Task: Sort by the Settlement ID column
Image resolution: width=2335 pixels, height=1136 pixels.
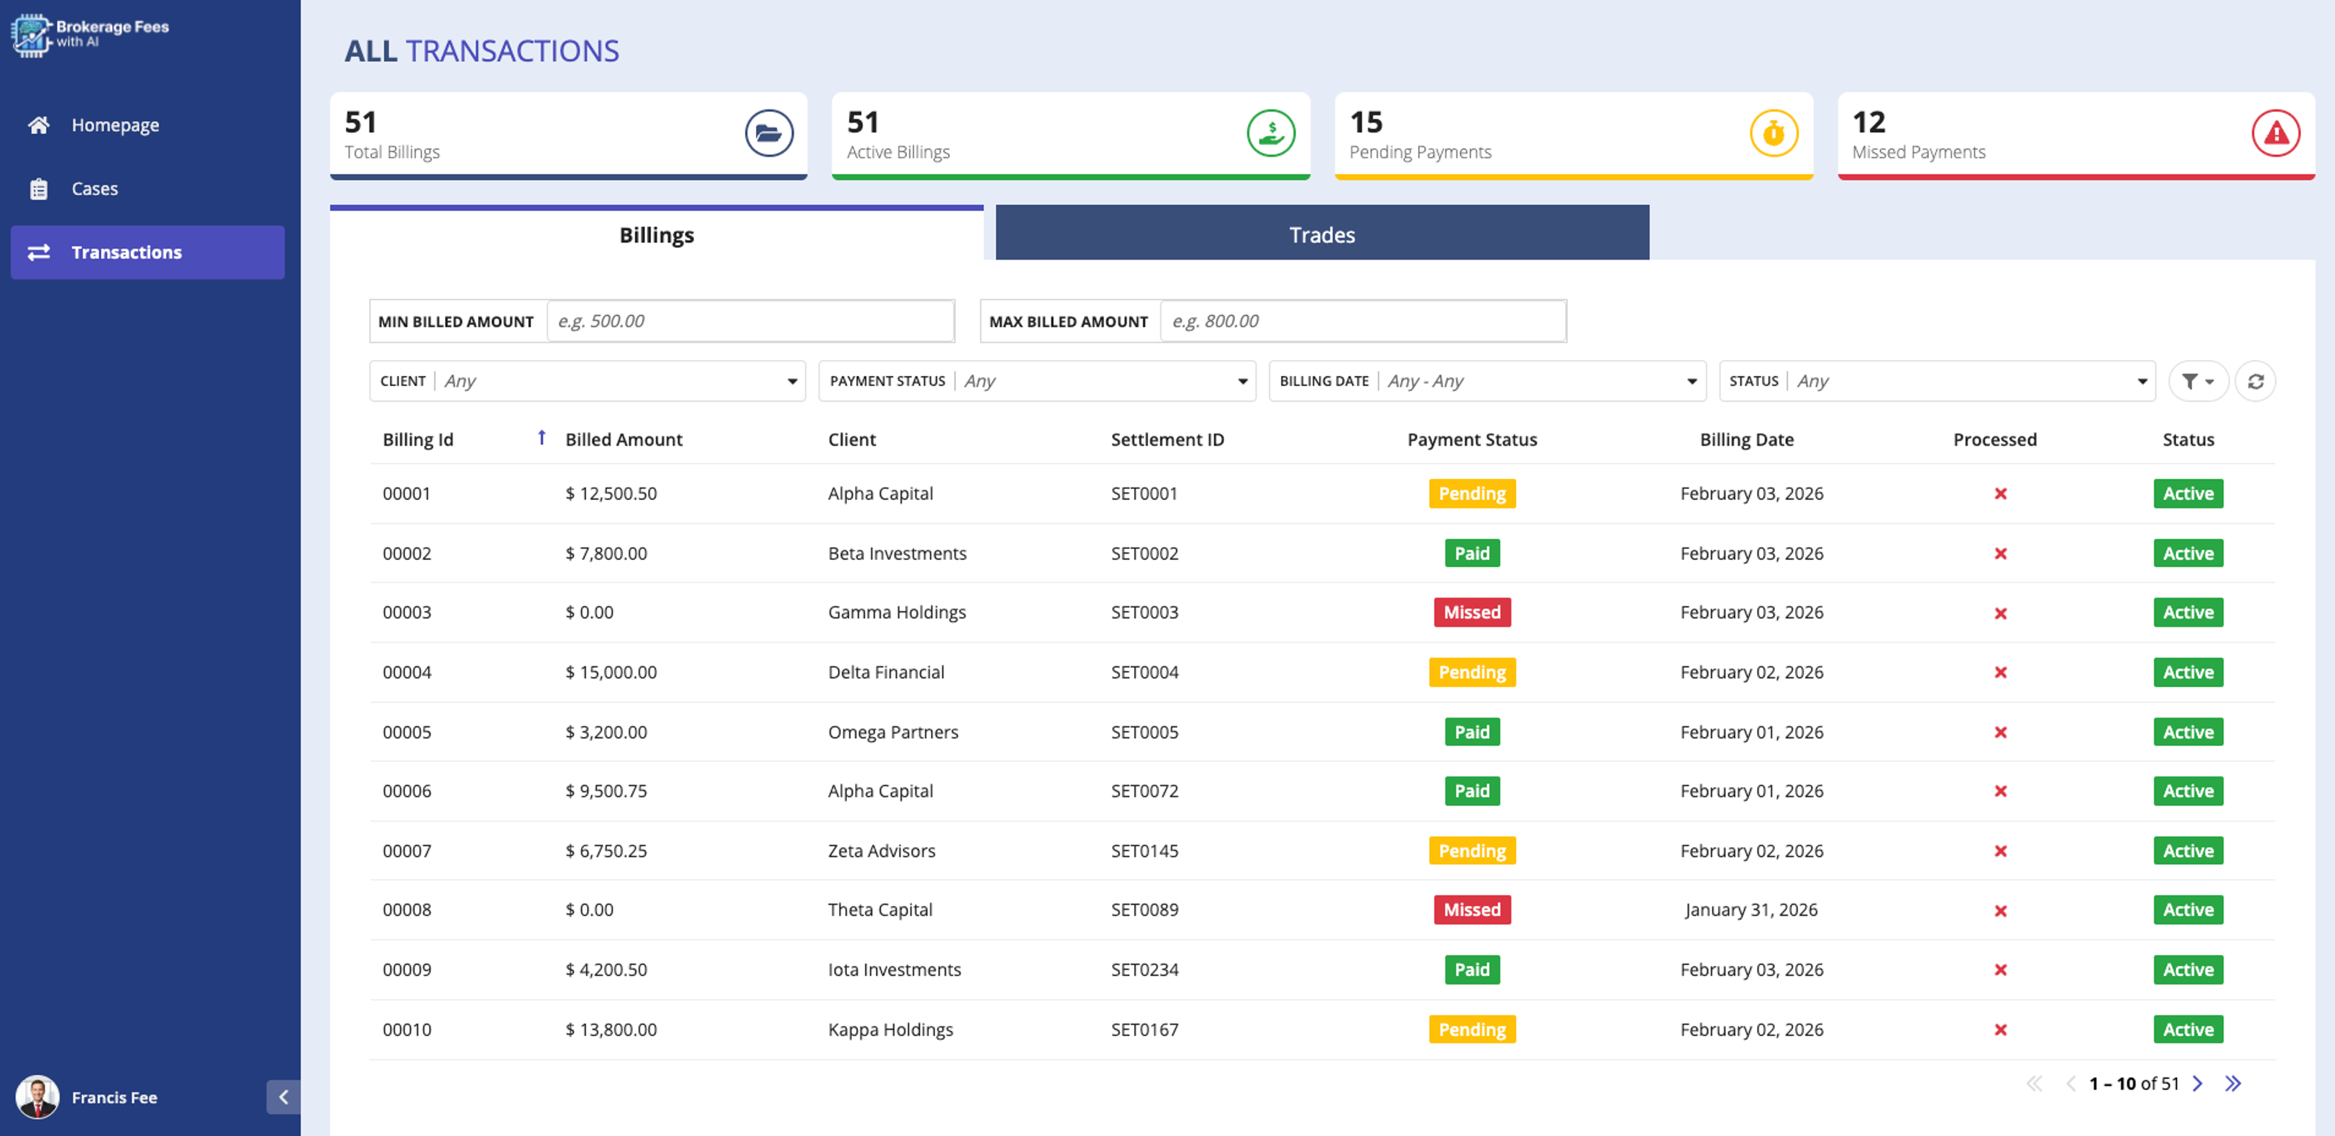Action: [1167, 440]
